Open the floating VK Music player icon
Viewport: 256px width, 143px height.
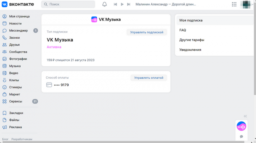coord(241,126)
